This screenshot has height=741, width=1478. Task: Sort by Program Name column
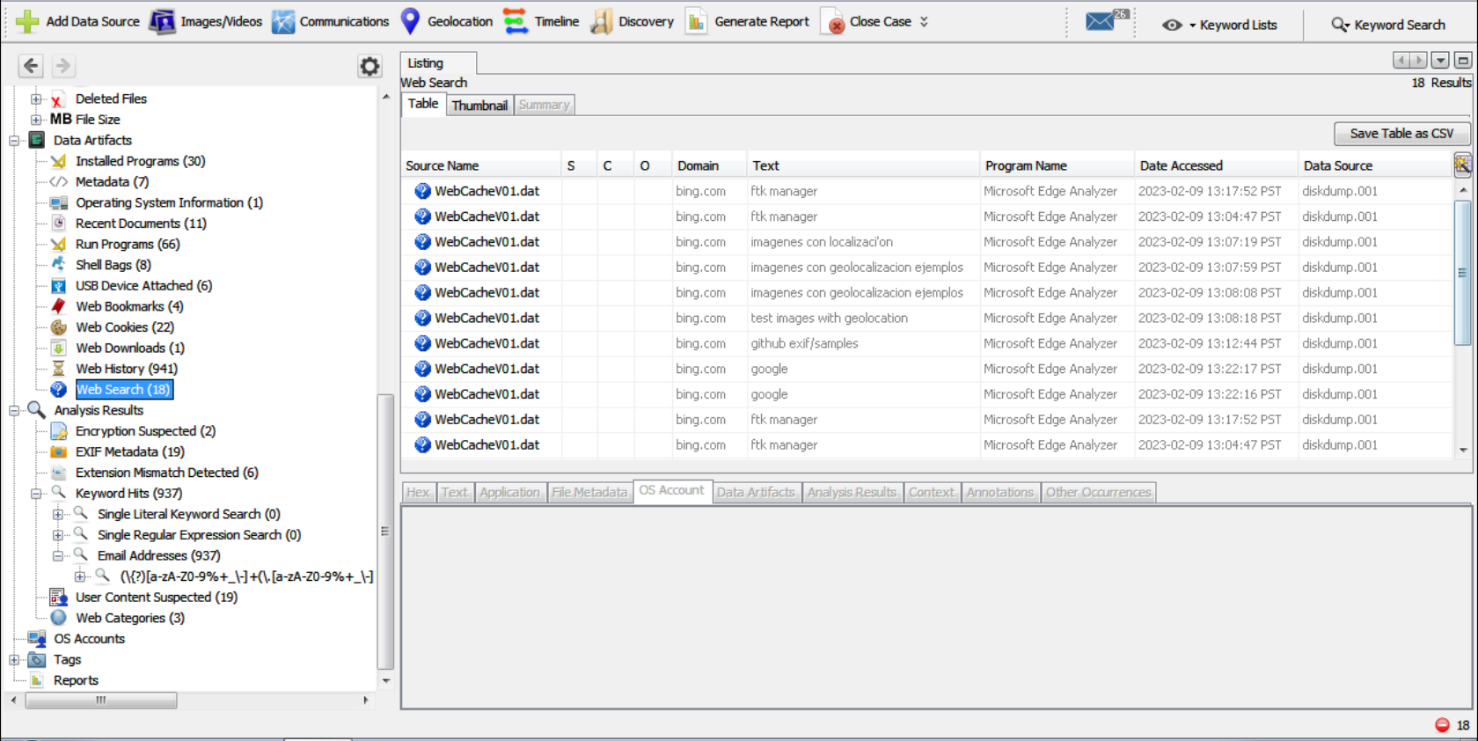point(1056,165)
